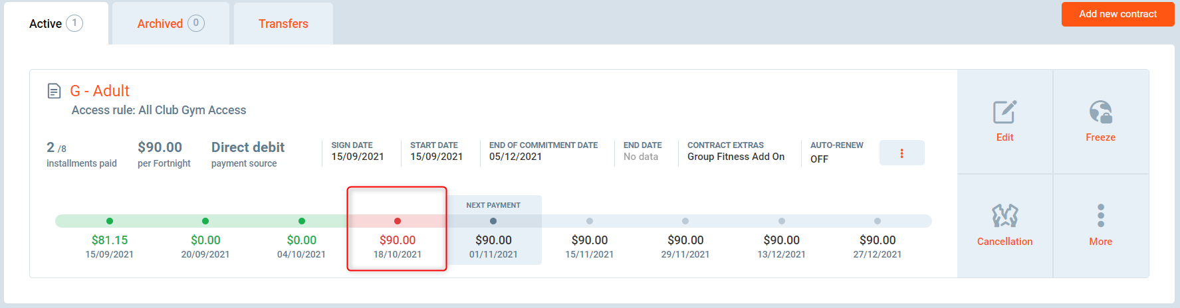Open the More vertical dots icon

pos(1100,216)
